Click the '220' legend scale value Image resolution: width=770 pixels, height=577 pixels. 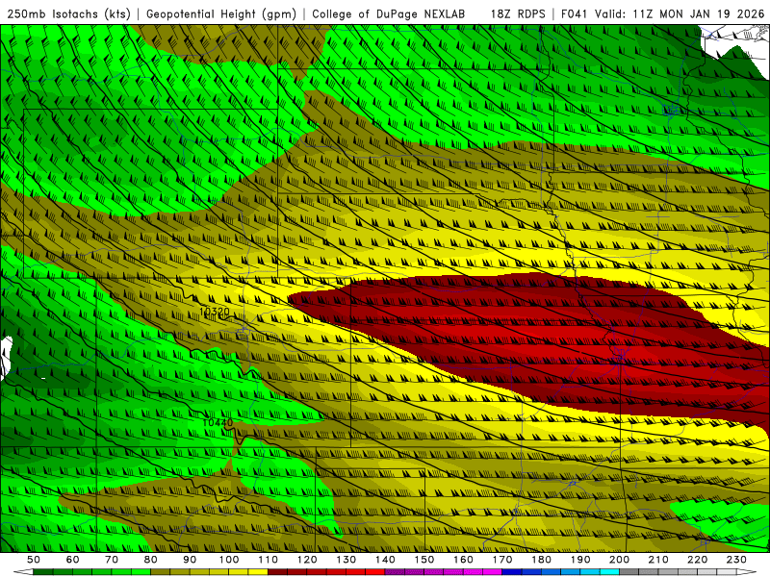pyautogui.click(x=697, y=560)
